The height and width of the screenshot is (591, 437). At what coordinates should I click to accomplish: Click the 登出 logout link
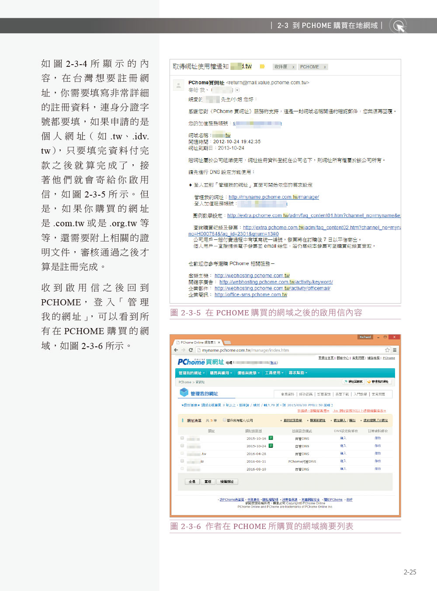[274, 363]
